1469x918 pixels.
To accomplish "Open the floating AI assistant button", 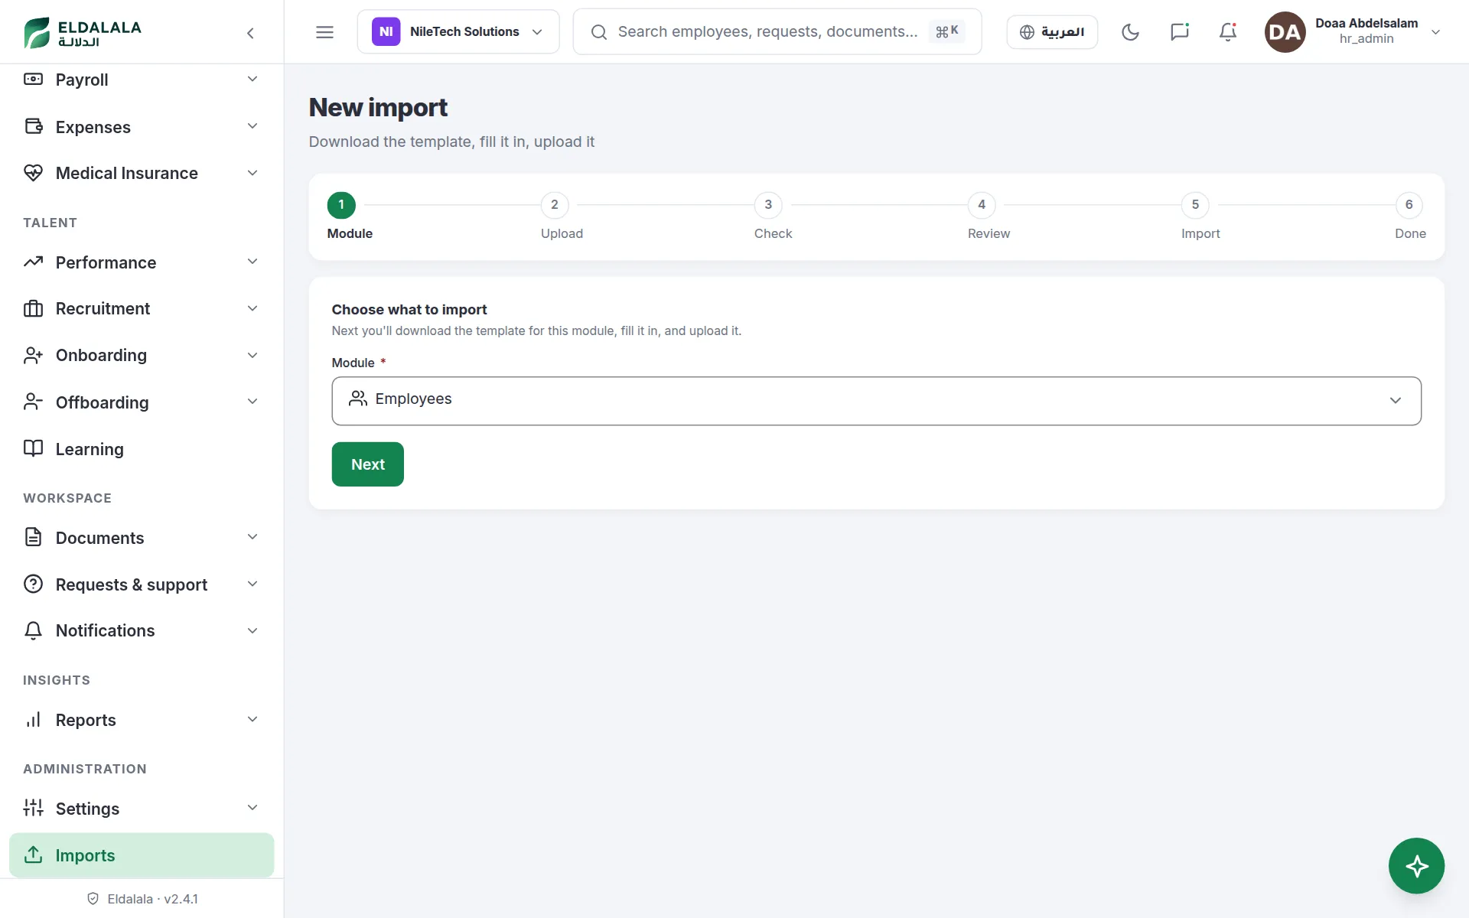I will 1416,866.
